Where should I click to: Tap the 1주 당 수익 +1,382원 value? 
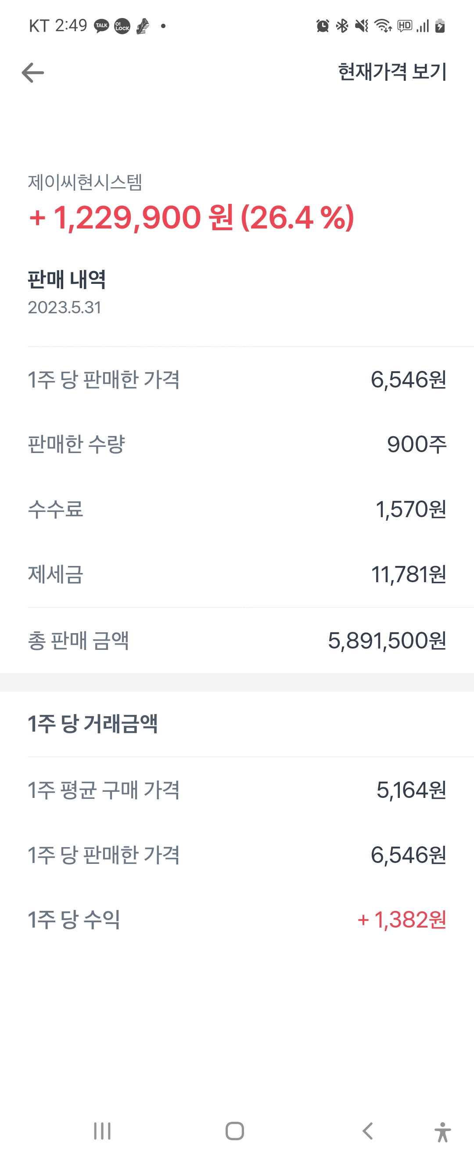(402, 920)
